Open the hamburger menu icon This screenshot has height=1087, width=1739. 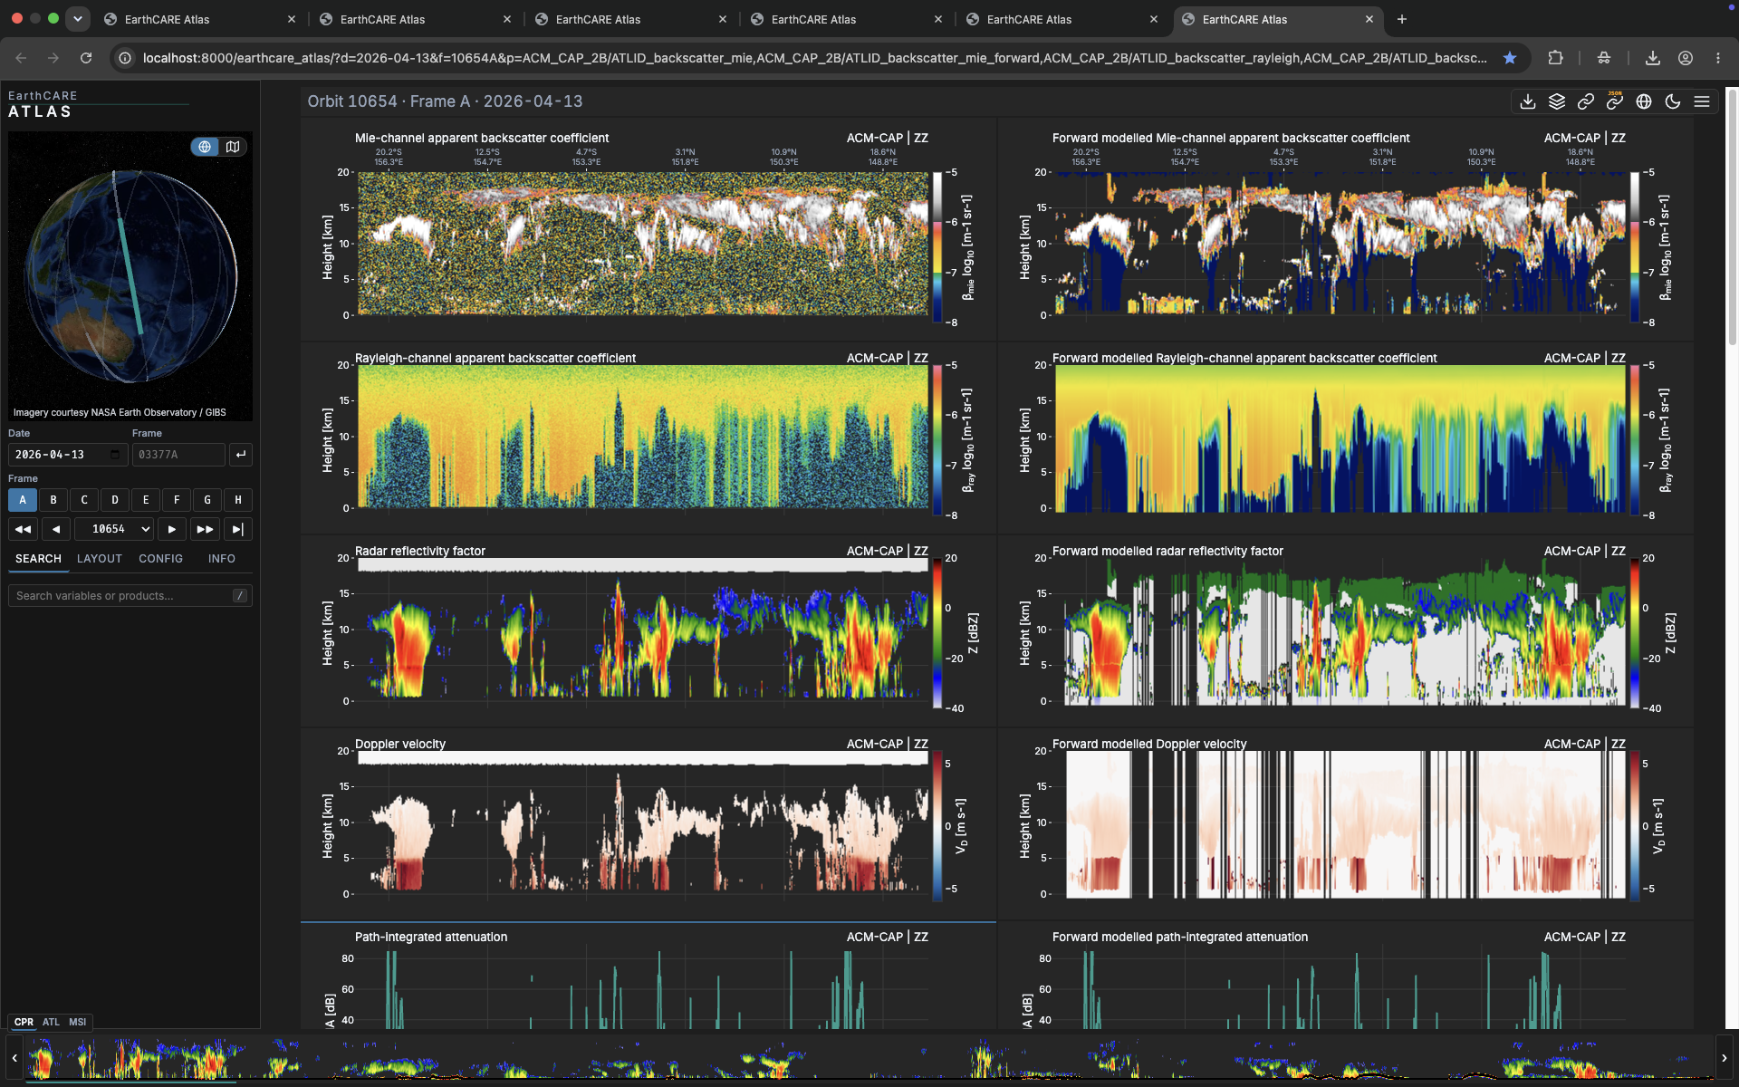tap(1701, 101)
